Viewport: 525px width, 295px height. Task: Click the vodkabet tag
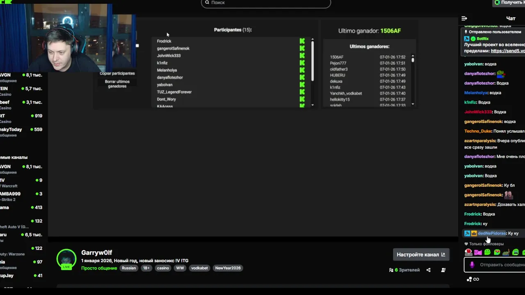200,268
